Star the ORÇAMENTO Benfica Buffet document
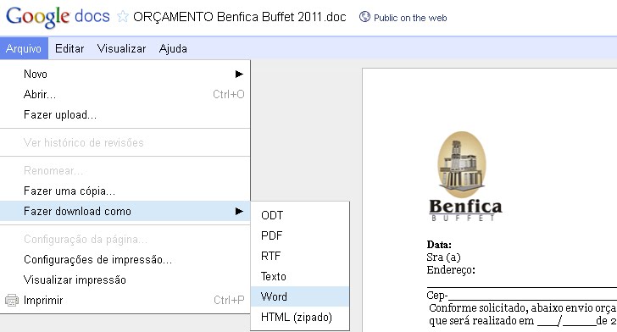The width and height of the screenshot is (617, 332). (x=123, y=17)
